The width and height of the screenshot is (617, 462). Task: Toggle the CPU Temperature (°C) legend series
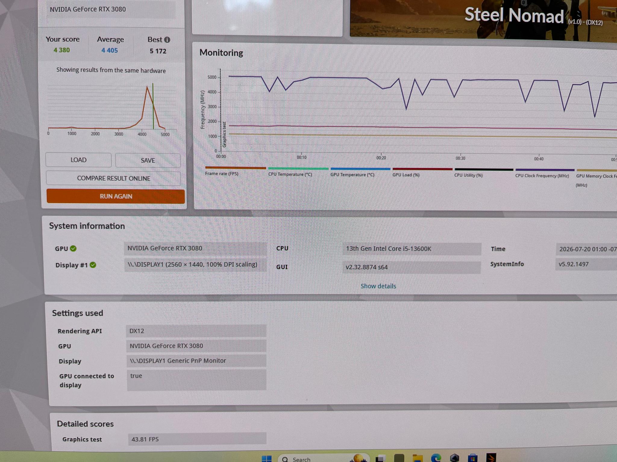tap(298, 171)
